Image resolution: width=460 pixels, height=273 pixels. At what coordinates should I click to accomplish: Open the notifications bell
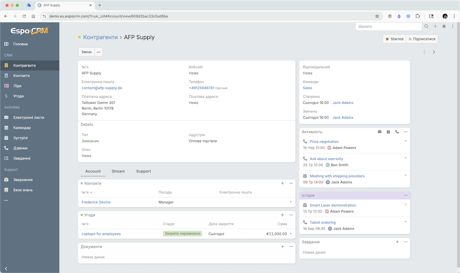[x=444, y=26]
